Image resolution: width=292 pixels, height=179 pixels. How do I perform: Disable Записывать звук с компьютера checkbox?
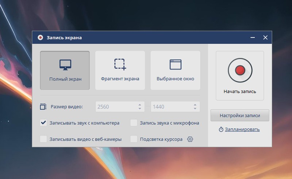point(43,123)
